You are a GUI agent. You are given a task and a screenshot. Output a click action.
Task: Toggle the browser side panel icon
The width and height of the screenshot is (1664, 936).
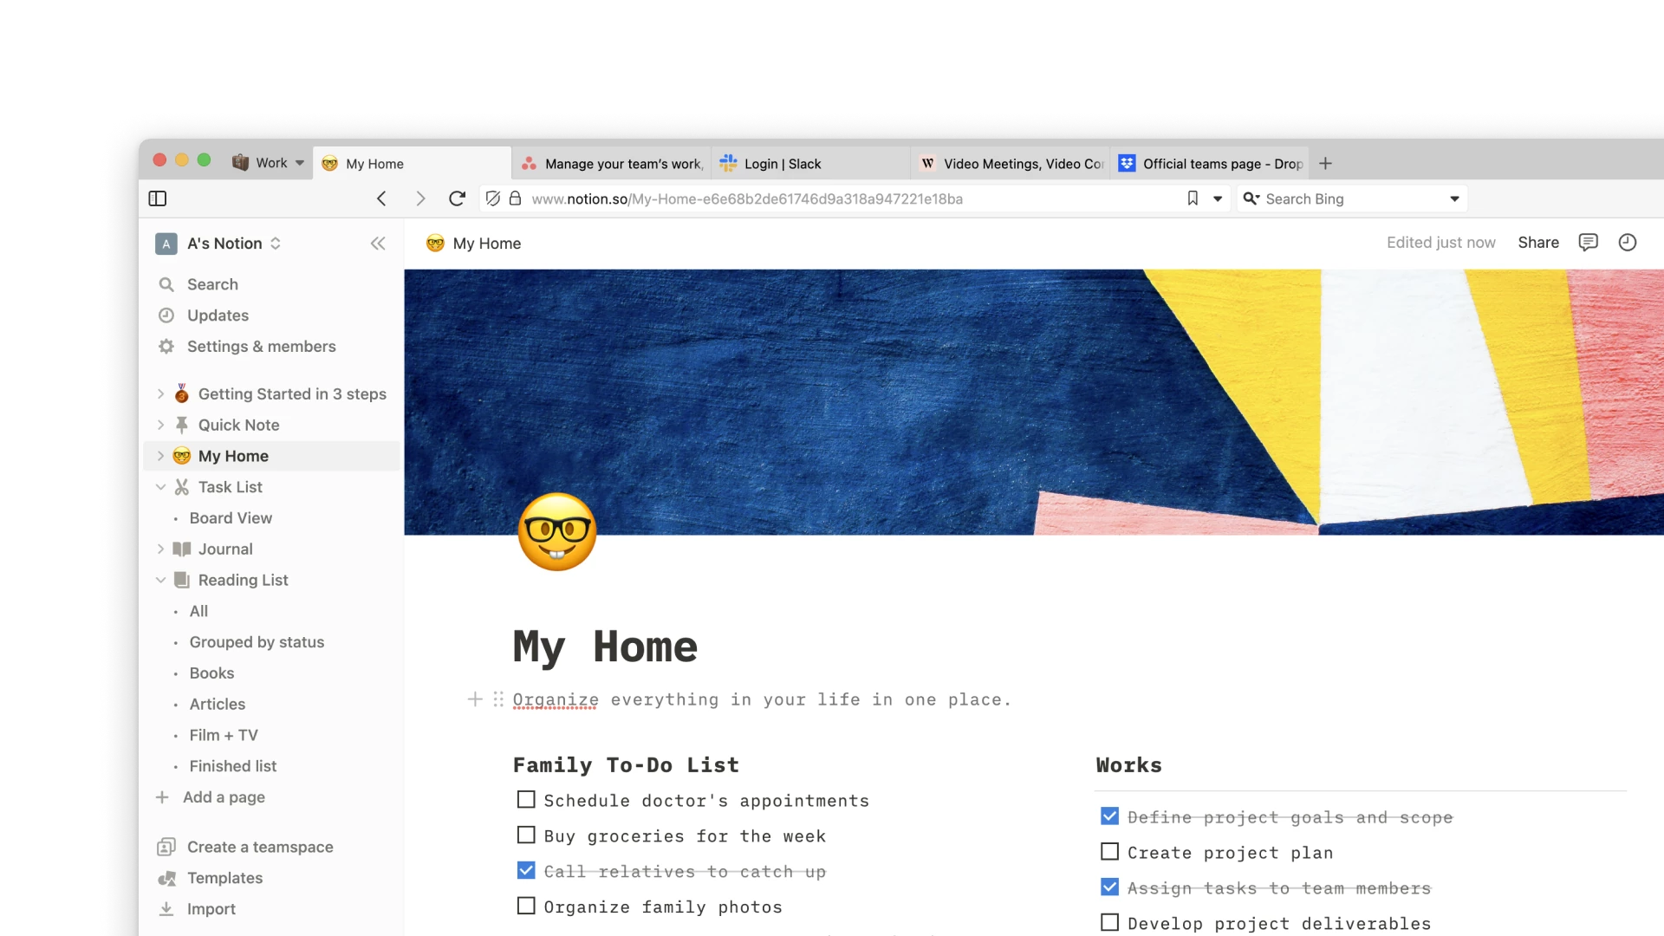(158, 198)
